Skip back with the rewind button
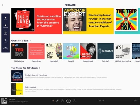The height and width of the screenshot is (105, 140). [x=62, y=101]
